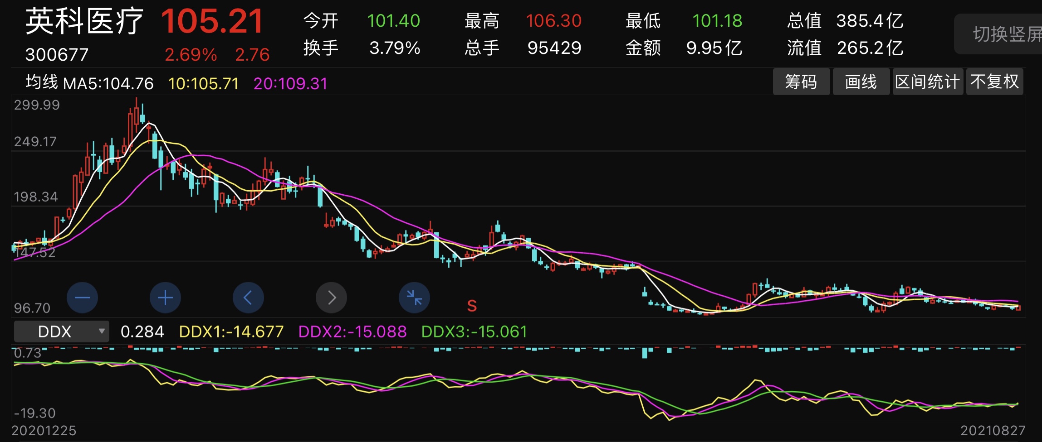This screenshot has width=1042, height=442.
Task: Select the 画线 draw line button
Action: click(861, 82)
